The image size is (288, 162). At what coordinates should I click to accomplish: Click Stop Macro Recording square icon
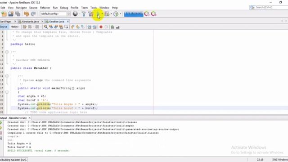pyautogui.click(x=106, y=27)
